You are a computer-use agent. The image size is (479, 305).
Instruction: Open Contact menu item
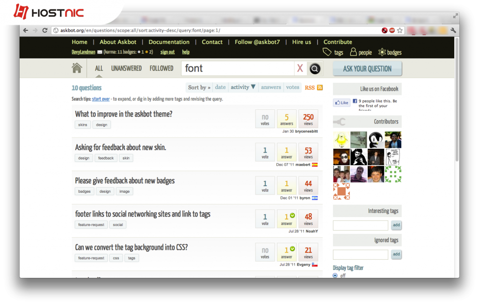pos(212,42)
